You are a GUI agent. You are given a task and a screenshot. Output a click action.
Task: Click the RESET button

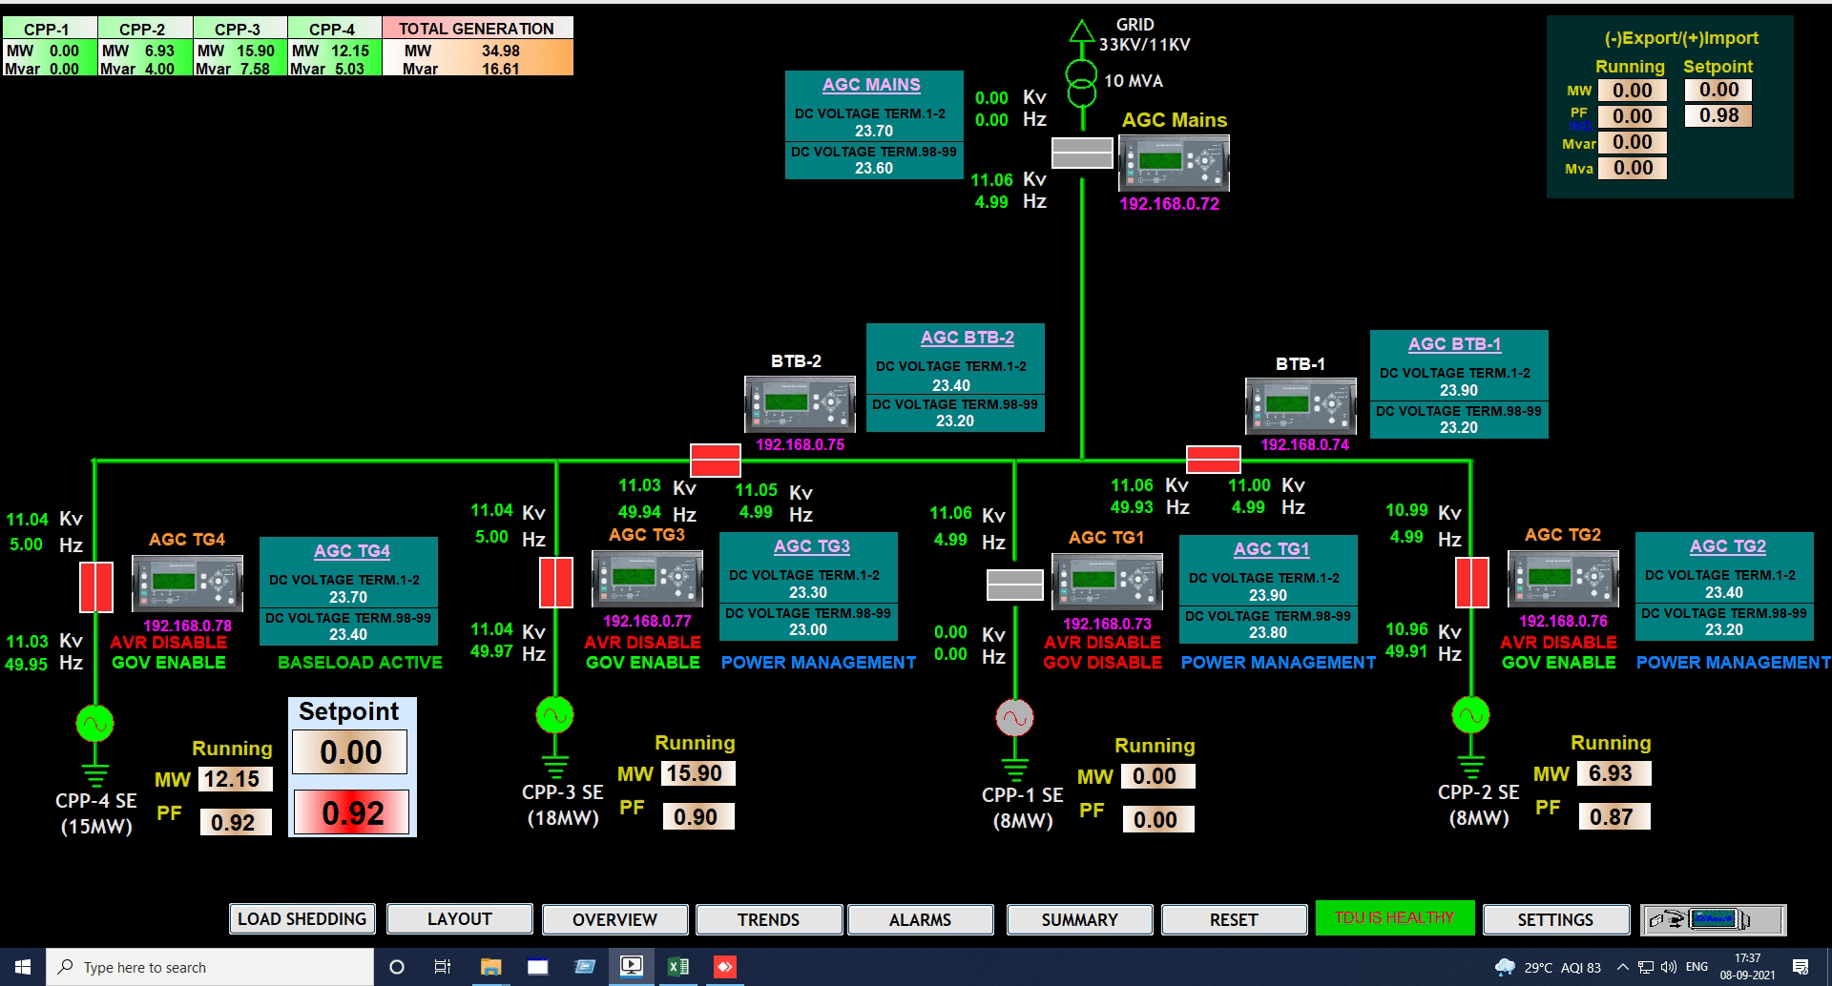click(1234, 920)
